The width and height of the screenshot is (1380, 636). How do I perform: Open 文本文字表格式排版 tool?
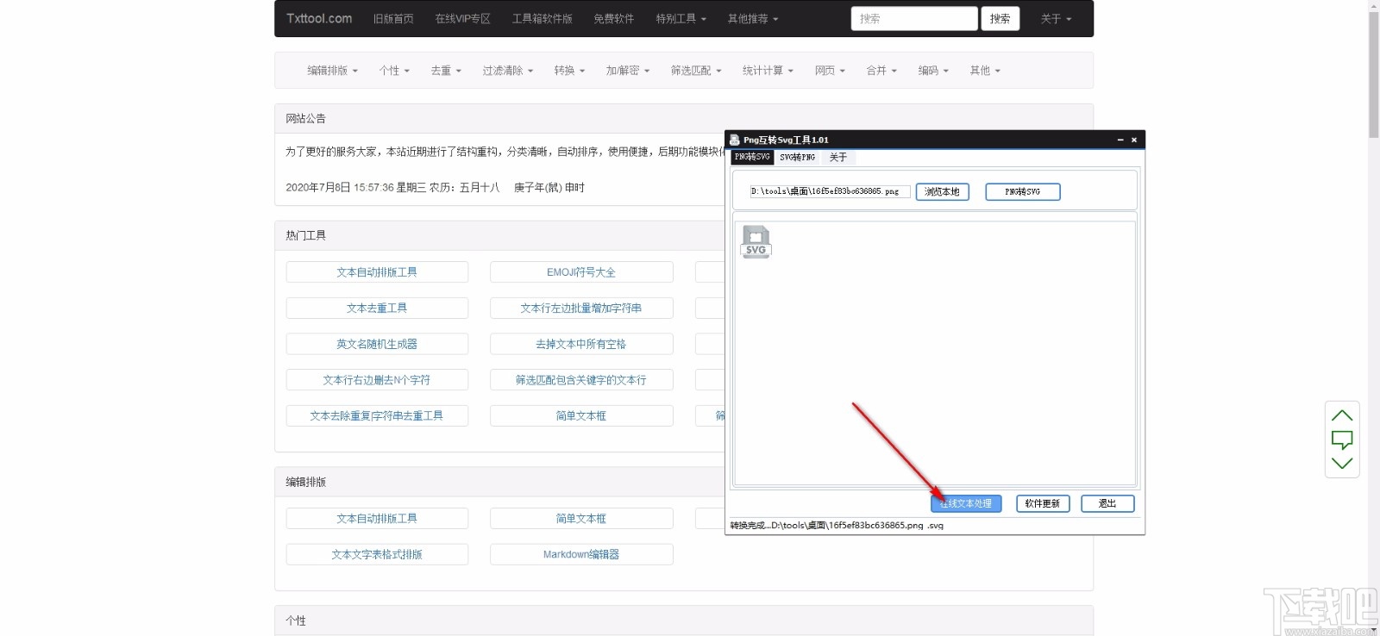click(x=377, y=555)
